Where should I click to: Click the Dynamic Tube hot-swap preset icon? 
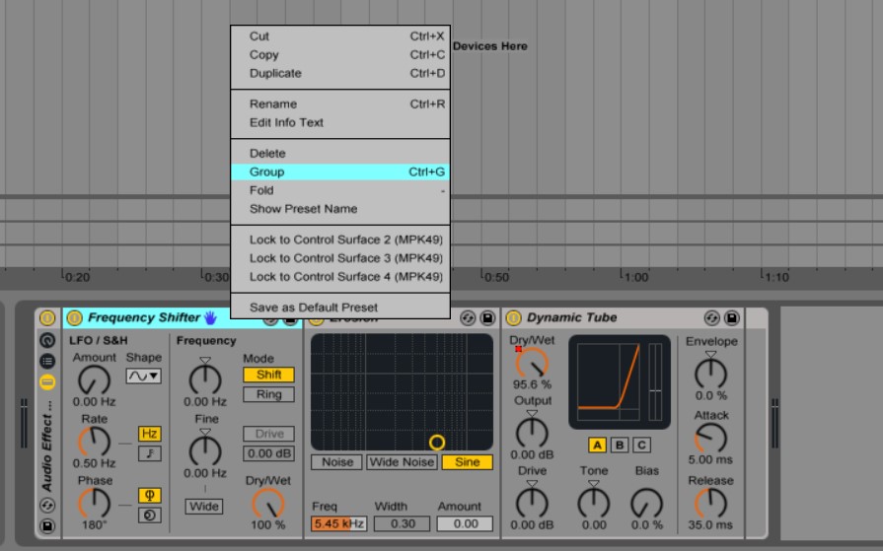712,318
